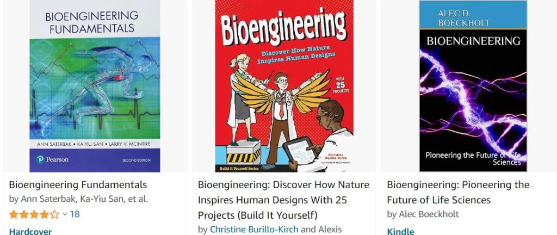Image resolution: width=557 pixels, height=235 pixels.
Task: Click the tablet illustration on the red cover
Action: point(300,151)
